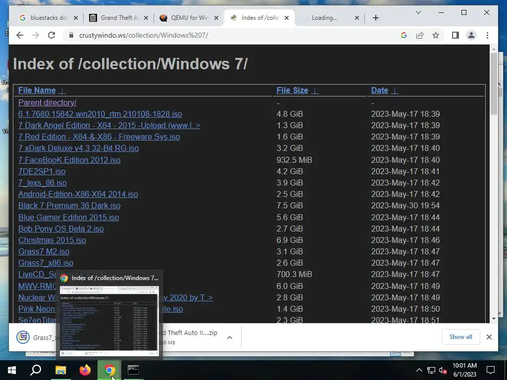Open the browser side panel

(x=456, y=35)
